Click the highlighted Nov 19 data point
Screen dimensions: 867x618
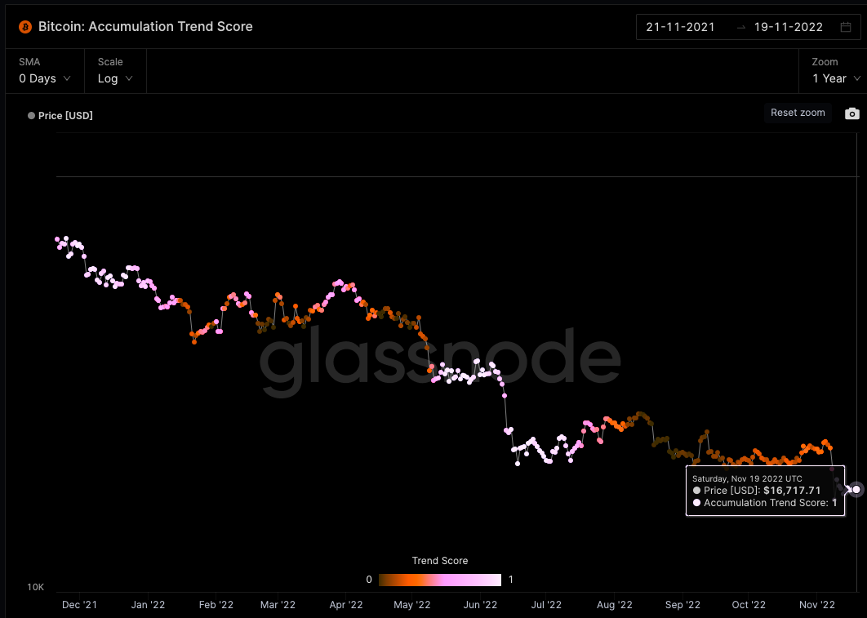856,489
